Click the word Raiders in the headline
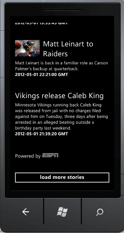Viewport: 124px width, 233px height. [55, 54]
